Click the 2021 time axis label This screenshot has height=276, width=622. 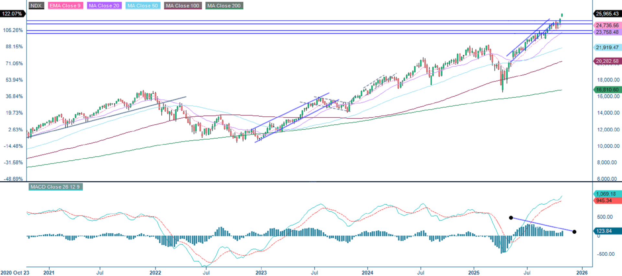(x=49, y=272)
